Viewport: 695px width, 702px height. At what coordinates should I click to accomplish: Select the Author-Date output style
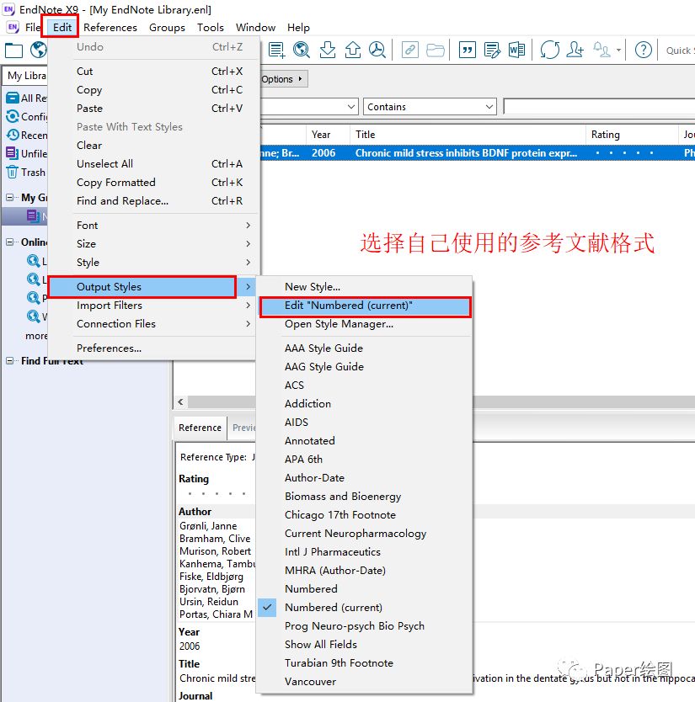[x=366, y=478]
